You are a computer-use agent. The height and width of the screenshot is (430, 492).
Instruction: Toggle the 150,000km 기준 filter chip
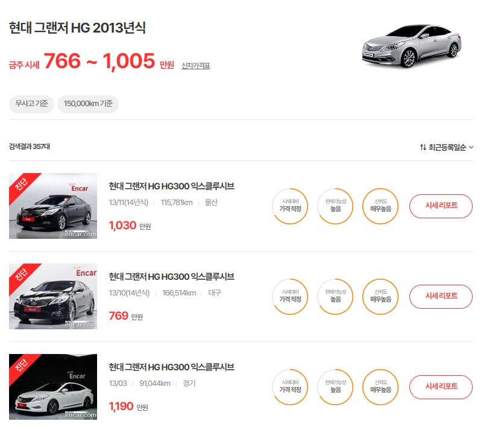pos(88,104)
